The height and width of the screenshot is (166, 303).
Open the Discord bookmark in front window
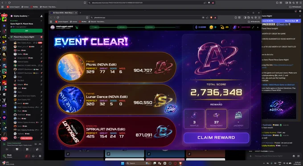click(x=96, y=22)
